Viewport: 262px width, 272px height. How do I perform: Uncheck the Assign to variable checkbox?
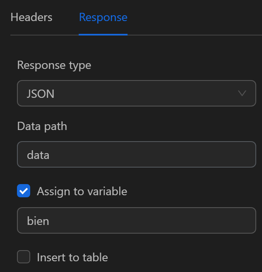point(24,191)
